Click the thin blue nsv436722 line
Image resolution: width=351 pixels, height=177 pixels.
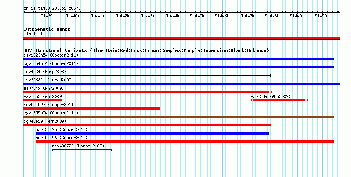pyautogui.click(x=82, y=150)
